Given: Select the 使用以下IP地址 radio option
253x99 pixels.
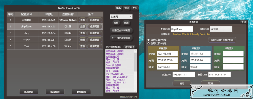Looking at the screenshot, I should point(148,43).
